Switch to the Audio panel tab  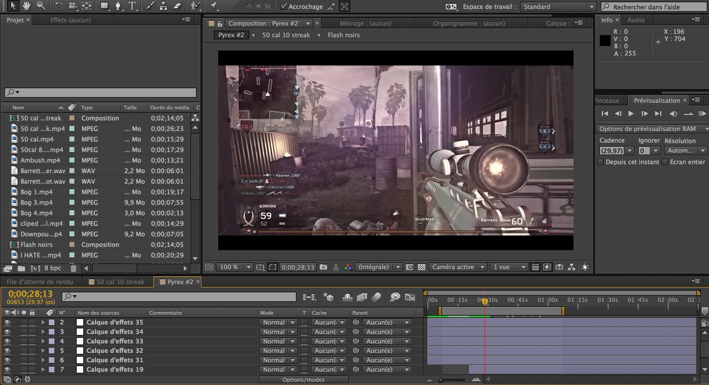(636, 19)
